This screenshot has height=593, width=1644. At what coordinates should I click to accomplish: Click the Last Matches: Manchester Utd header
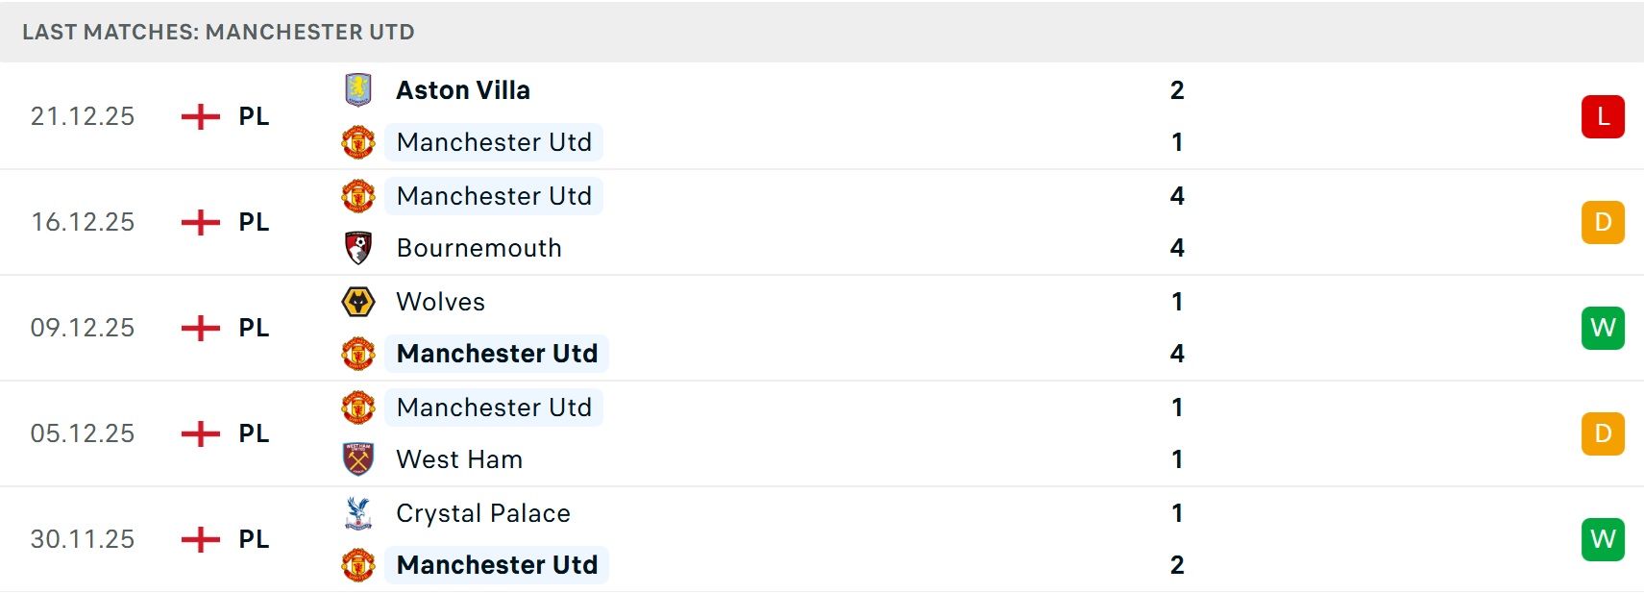pos(218,32)
